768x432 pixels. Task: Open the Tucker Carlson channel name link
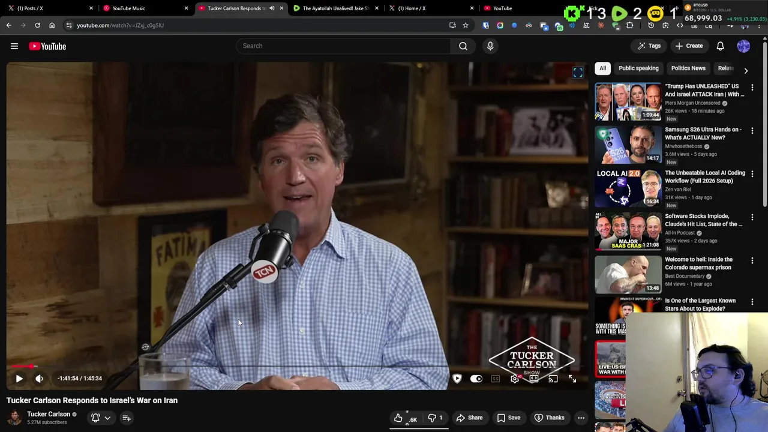point(49,414)
